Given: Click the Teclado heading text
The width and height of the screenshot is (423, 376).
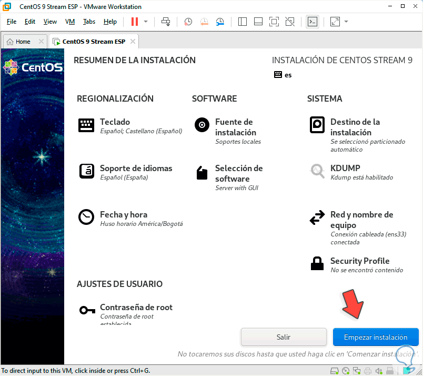Looking at the screenshot, I should (115, 122).
